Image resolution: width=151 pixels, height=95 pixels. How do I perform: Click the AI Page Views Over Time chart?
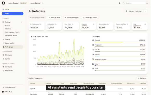pyautogui.click(x=60, y=52)
